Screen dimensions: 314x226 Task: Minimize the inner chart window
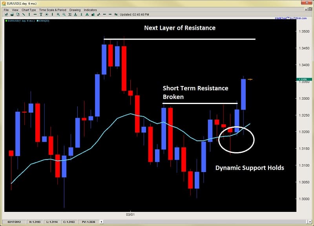click(306, 9)
